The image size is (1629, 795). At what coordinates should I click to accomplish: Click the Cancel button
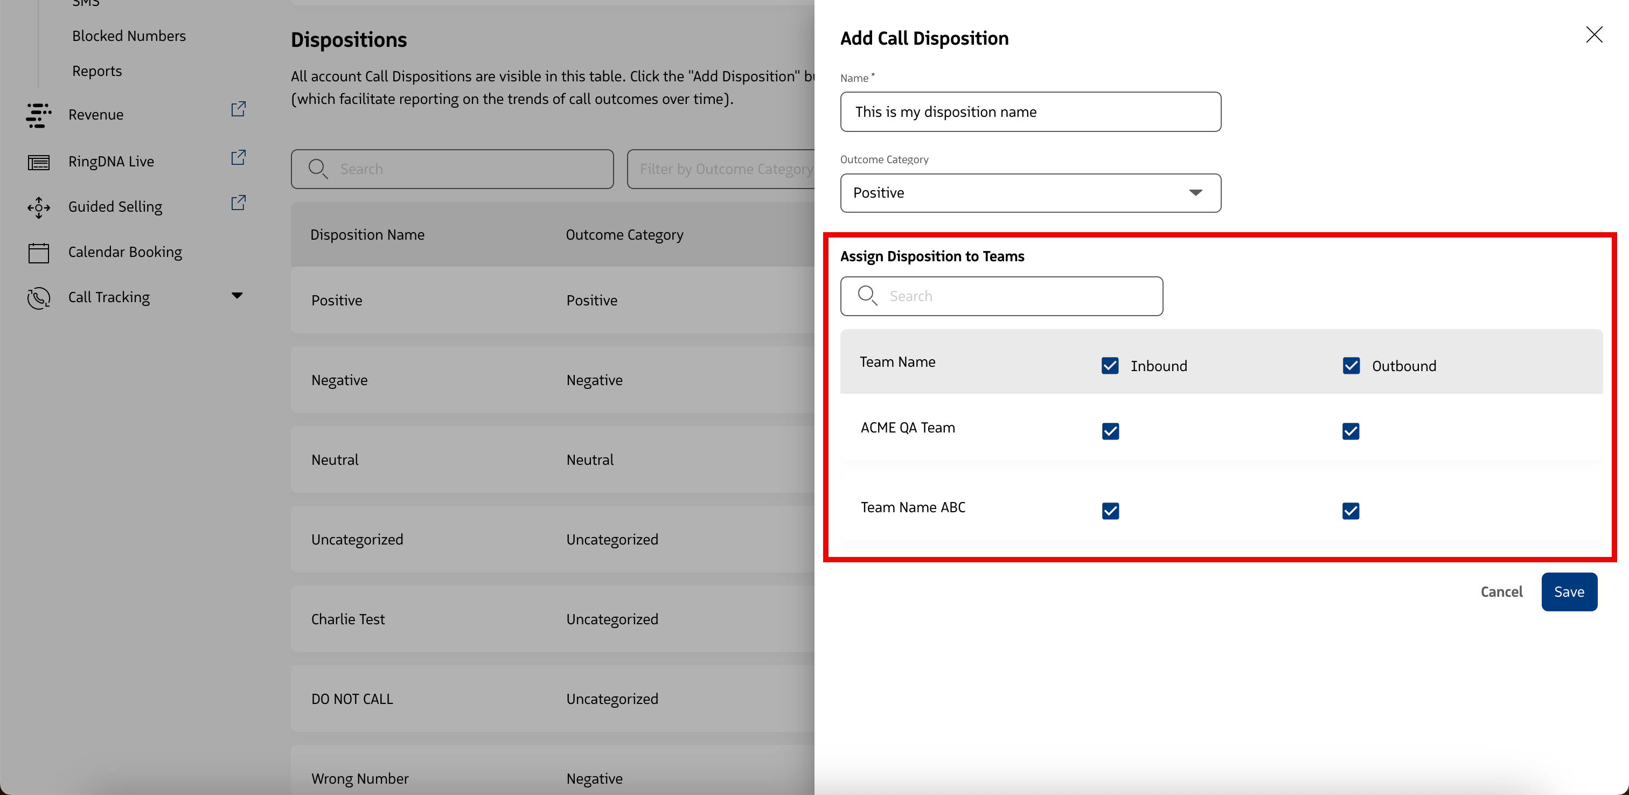tap(1501, 592)
